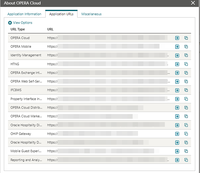200x173 pixels.
Task: Close the About OPERA Cloud dialog
Action: pos(193,3)
